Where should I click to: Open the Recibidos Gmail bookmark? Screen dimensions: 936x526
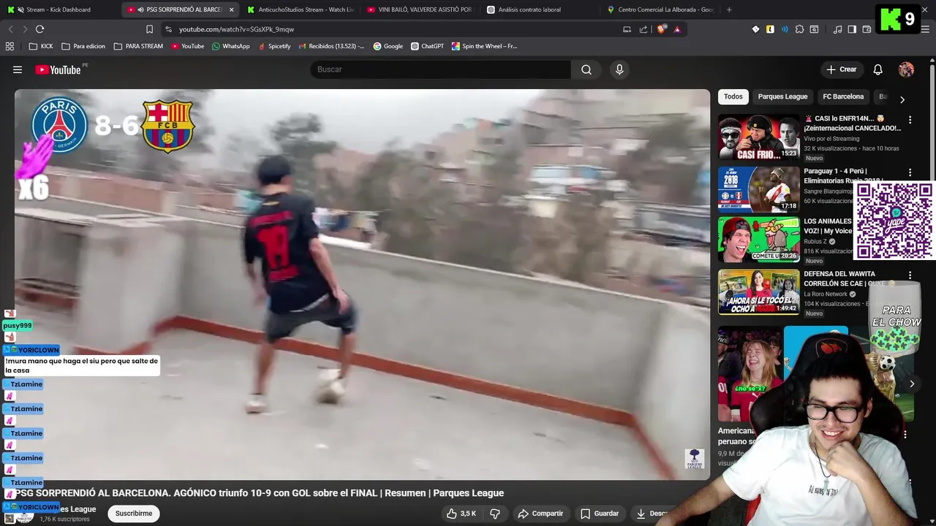331,46
